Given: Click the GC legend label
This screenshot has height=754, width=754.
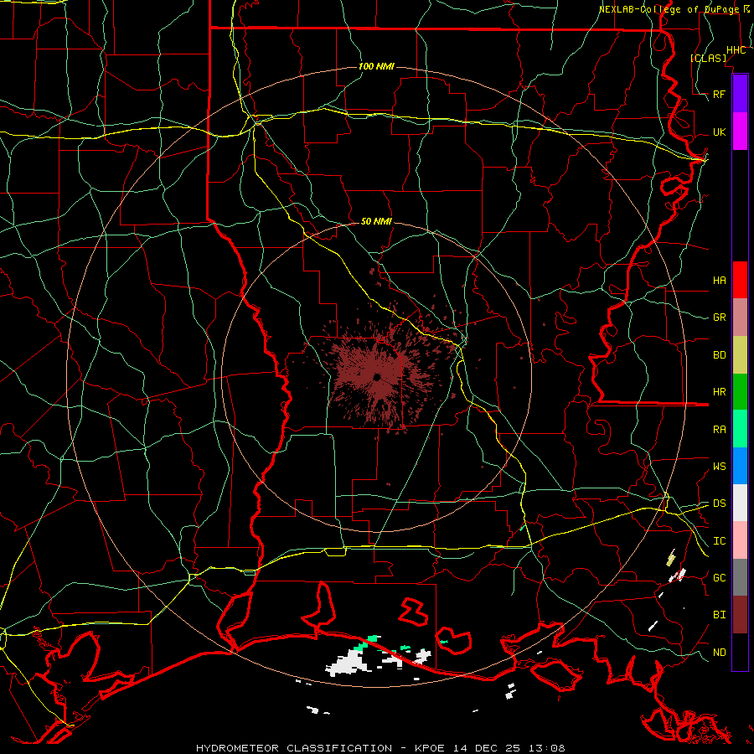Looking at the screenshot, I should pos(719,577).
